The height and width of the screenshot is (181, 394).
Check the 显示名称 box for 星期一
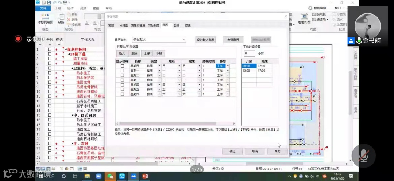coord(122,71)
